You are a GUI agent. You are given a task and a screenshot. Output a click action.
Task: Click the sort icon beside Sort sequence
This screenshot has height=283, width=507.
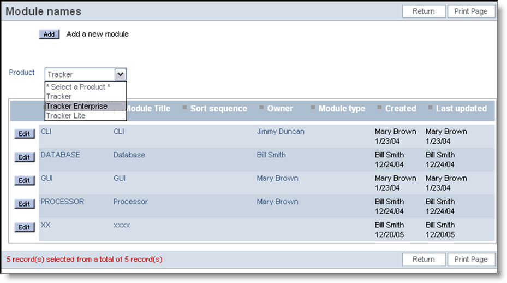point(184,107)
